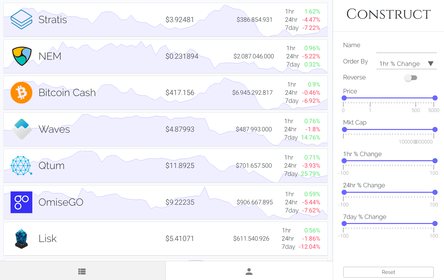Viewport: 444px width, 280px height.
Task: Click the Price slider left handle
Action: click(x=344, y=98)
